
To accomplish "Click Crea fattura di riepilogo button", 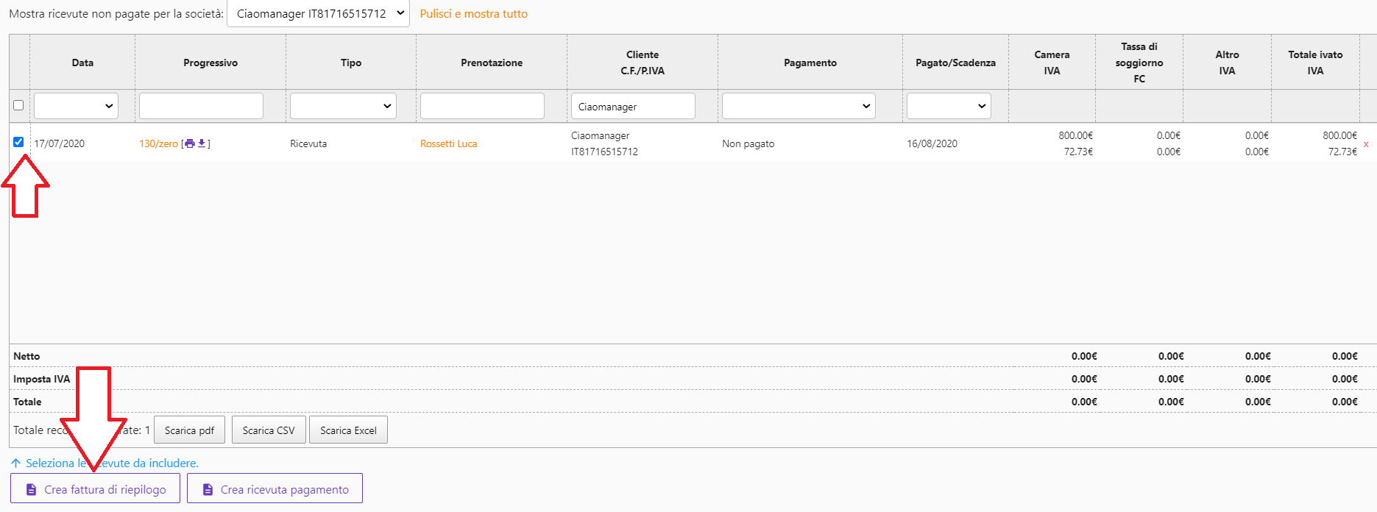I will pyautogui.click(x=95, y=489).
